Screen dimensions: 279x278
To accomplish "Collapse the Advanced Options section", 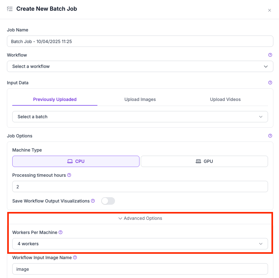I will point(140,218).
